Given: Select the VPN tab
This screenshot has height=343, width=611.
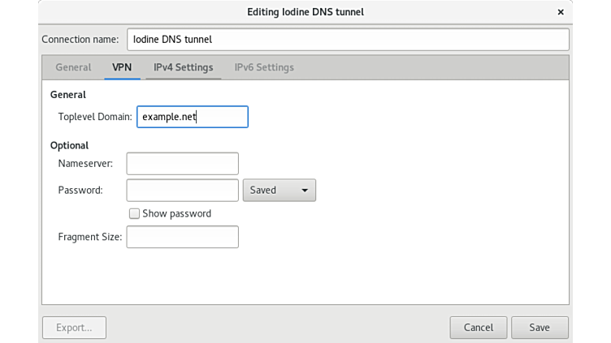Looking at the screenshot, I should click(x=122, y=67).
